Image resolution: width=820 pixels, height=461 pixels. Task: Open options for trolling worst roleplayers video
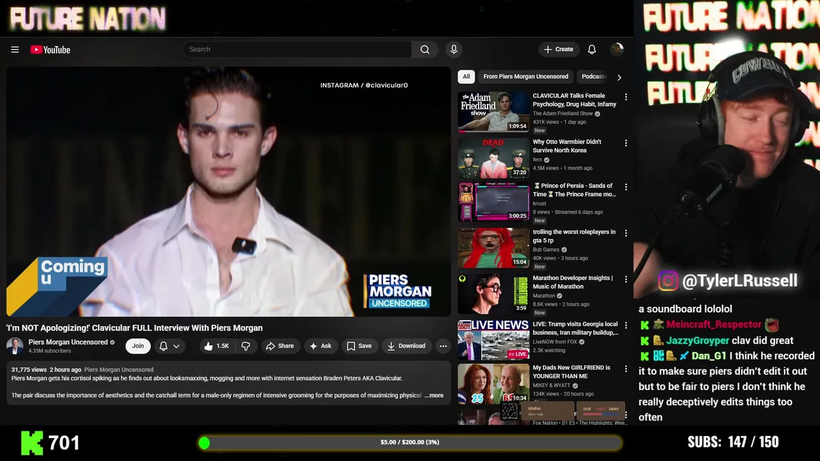coord(626,233)
